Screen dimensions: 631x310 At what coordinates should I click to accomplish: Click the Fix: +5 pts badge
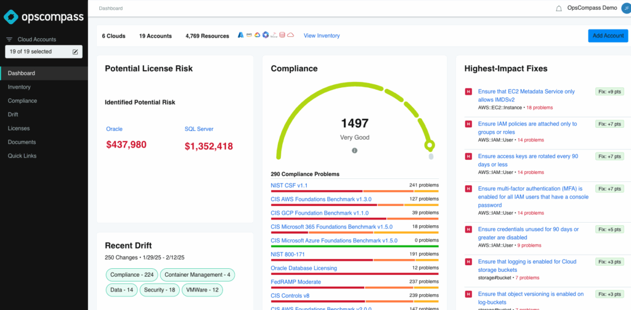[609, 229]
